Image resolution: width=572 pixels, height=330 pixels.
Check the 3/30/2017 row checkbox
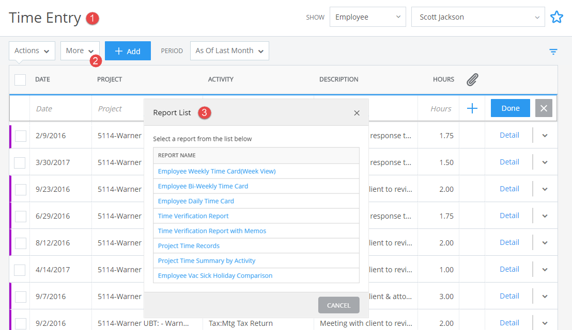[x=20, y=162]
